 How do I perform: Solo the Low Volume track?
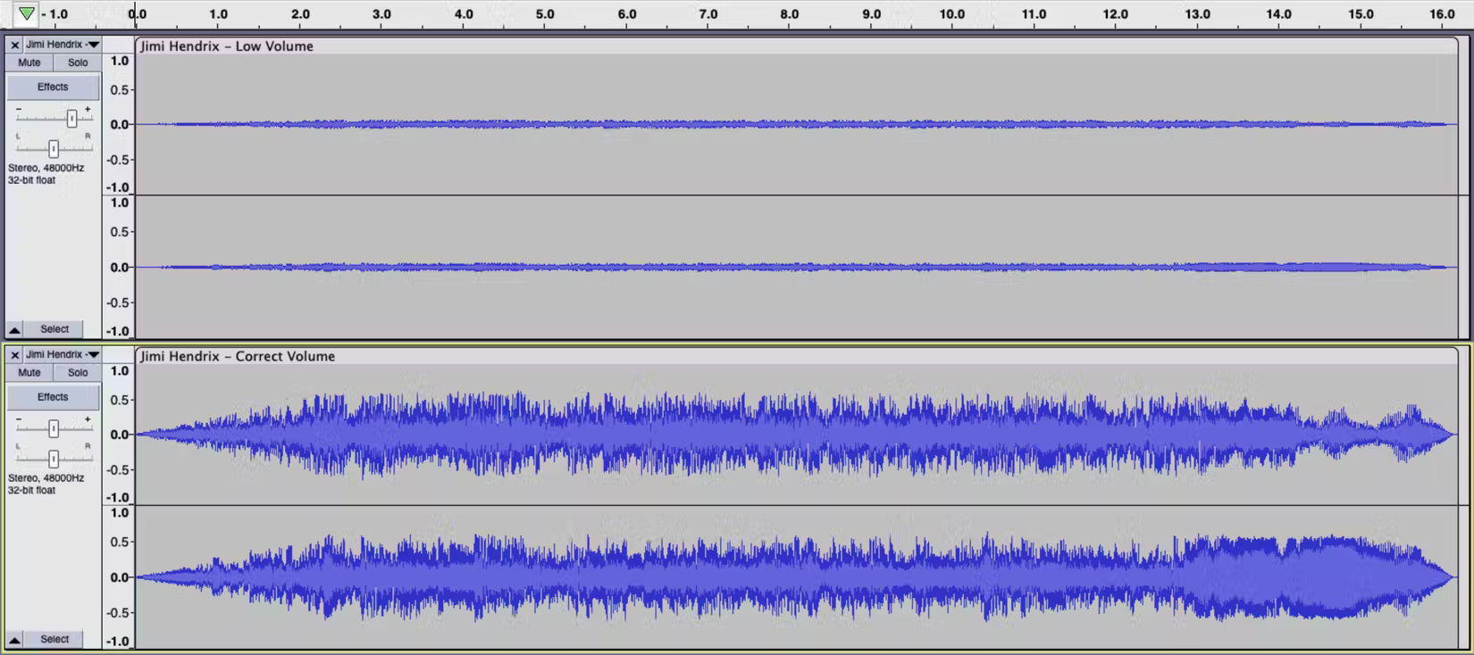[78, 62]
